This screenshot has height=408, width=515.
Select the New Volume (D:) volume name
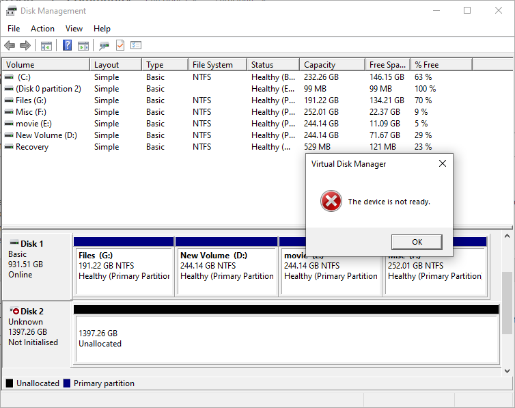46,135
